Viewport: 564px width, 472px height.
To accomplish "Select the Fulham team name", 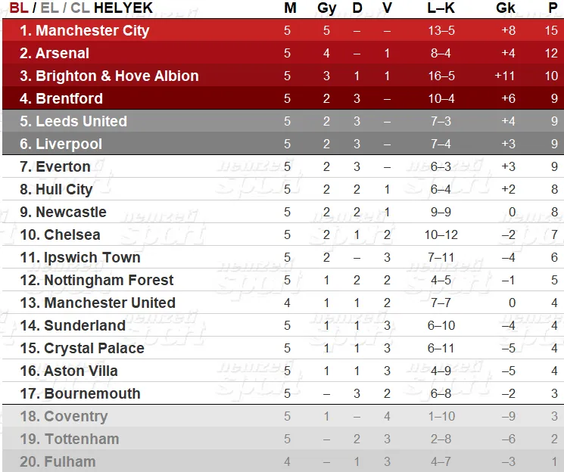I will (70, 461).
